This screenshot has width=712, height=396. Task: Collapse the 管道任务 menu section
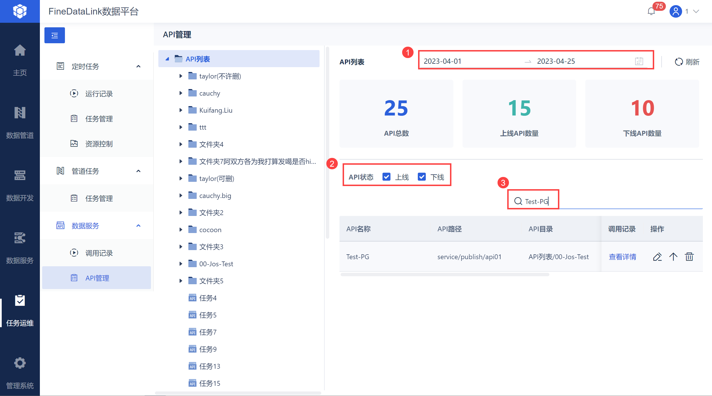point(138,171)
